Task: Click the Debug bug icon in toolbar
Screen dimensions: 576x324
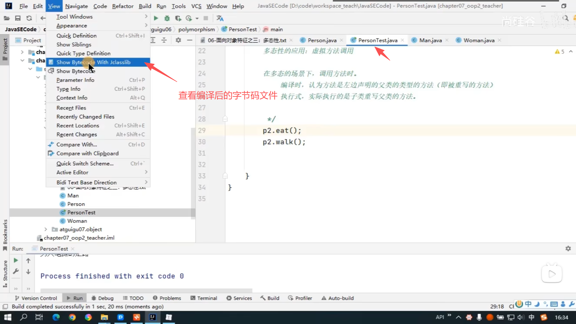Action: tap(167, 18)
